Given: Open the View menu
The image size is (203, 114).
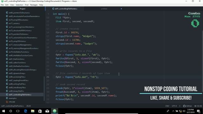Looking at the screenshot, I should point(12,5).
